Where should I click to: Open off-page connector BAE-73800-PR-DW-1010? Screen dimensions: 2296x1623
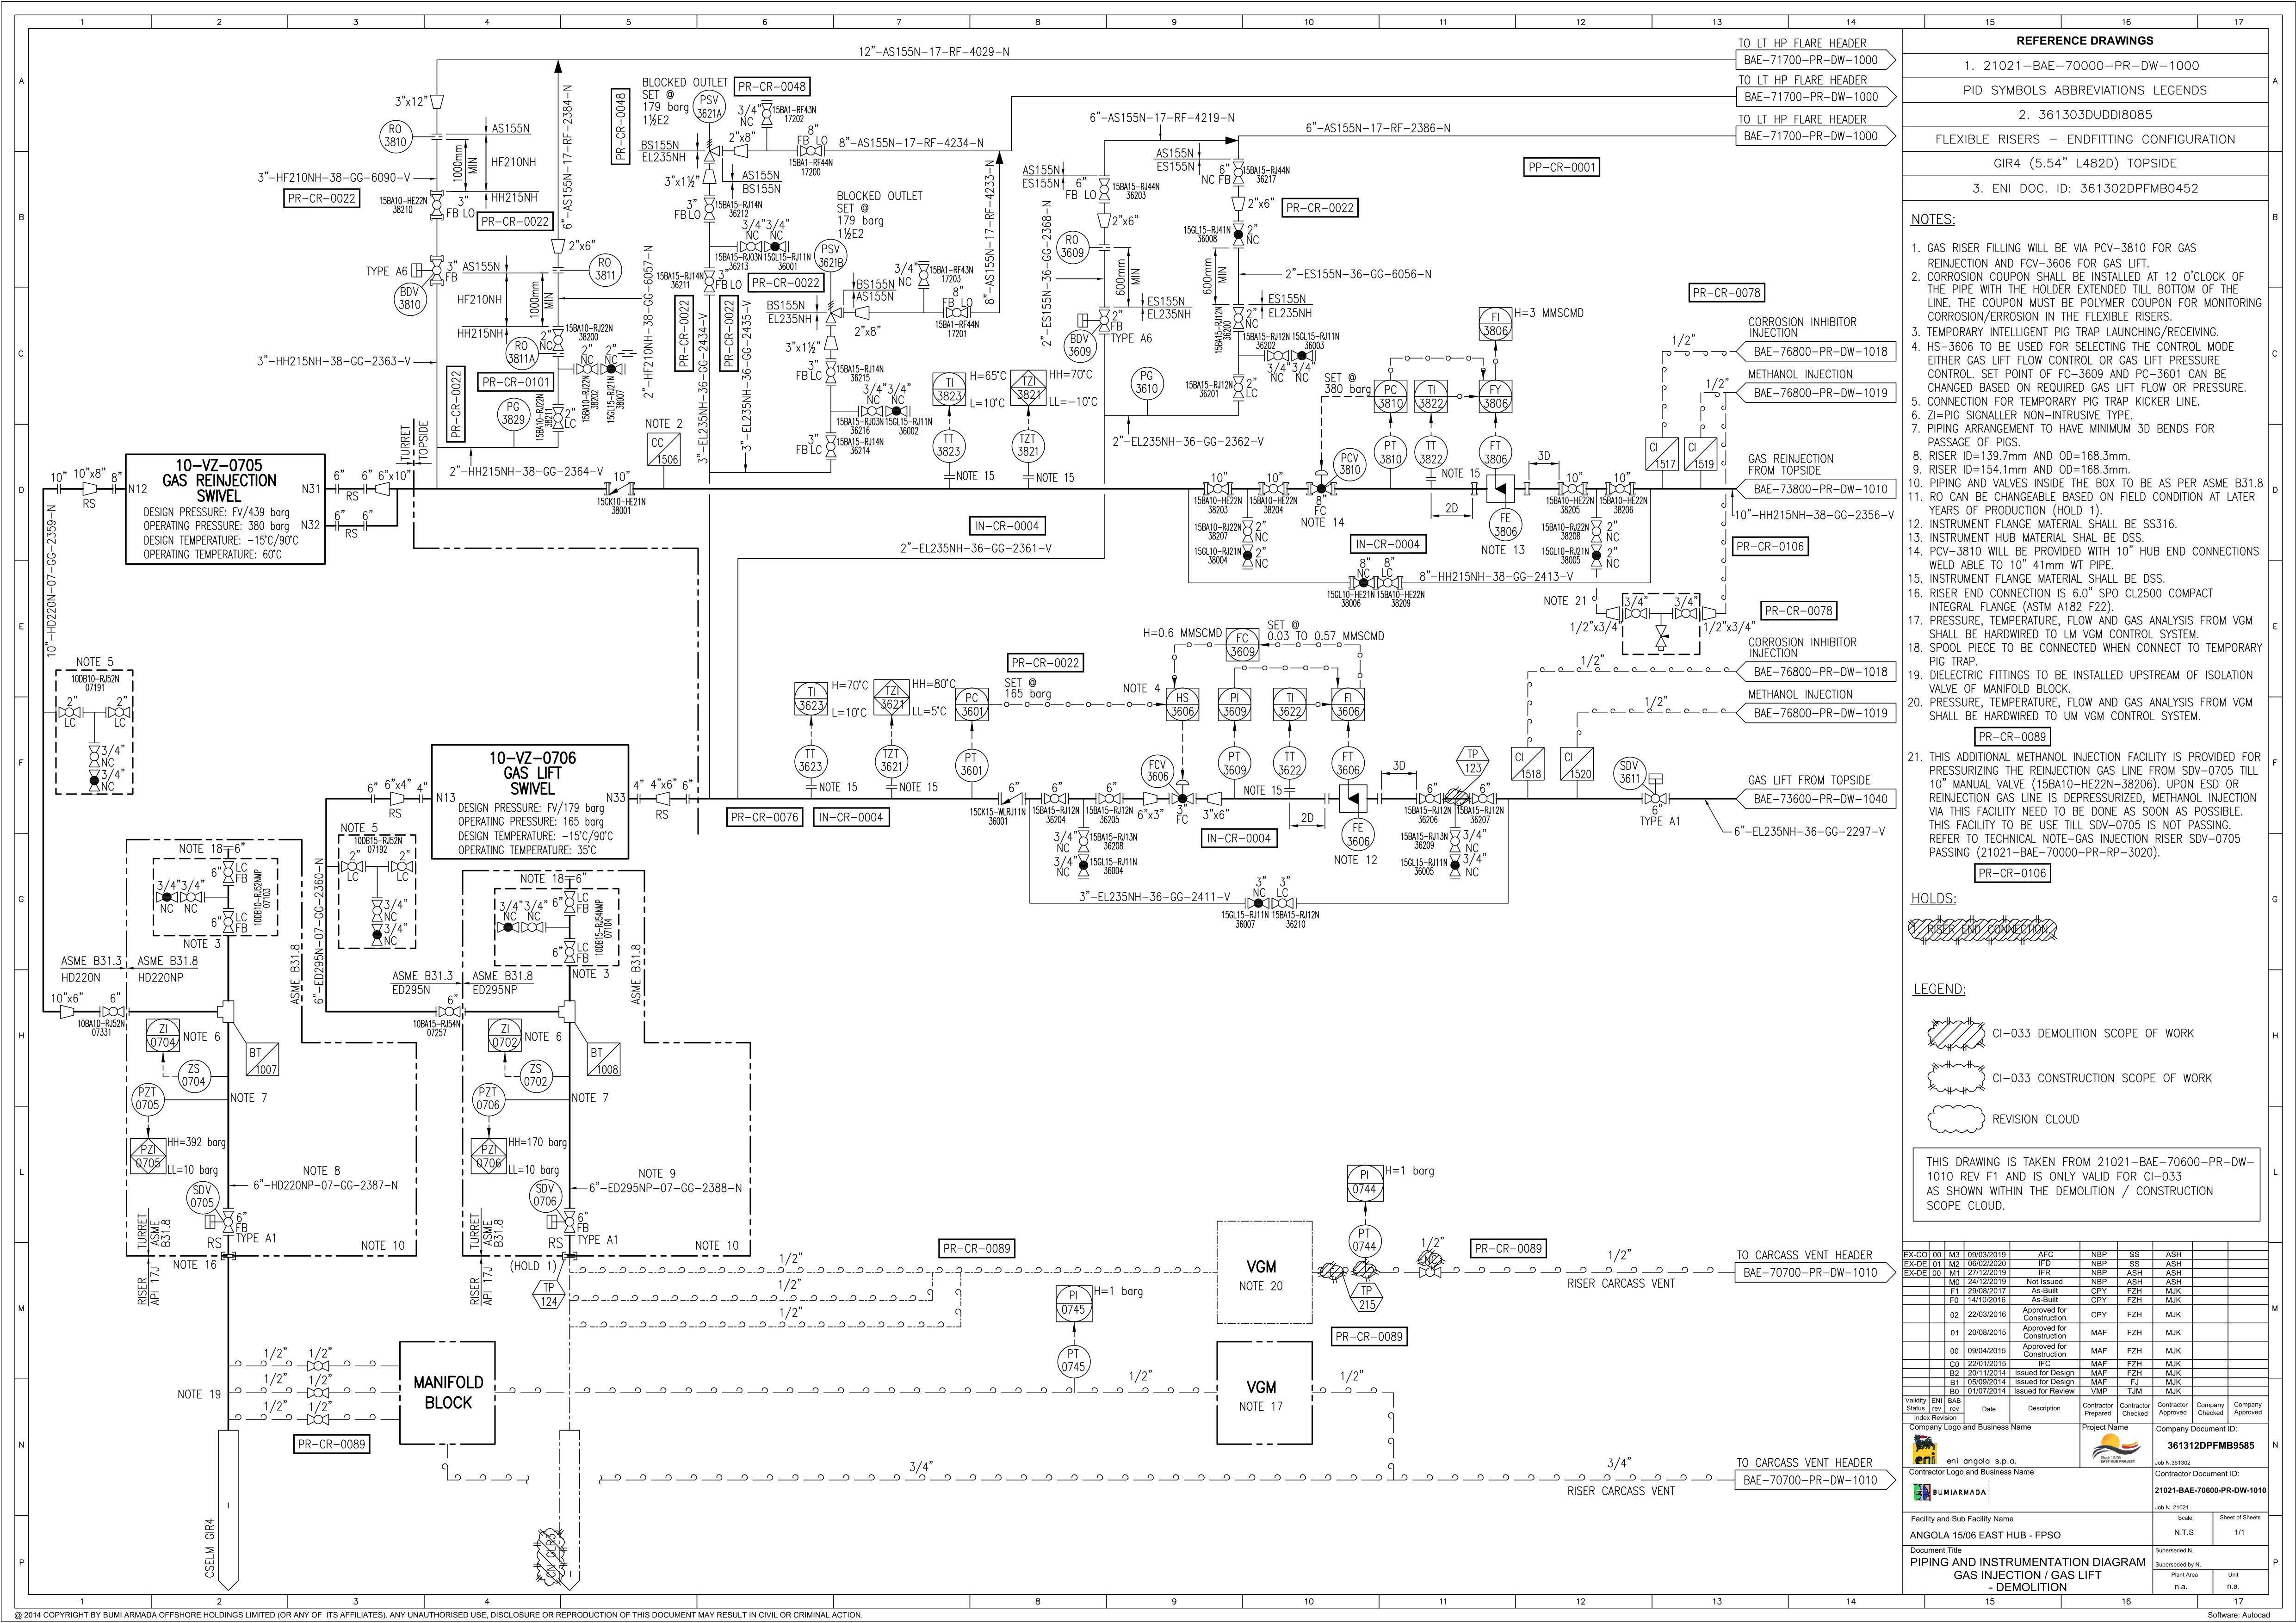coord(1815,490)
